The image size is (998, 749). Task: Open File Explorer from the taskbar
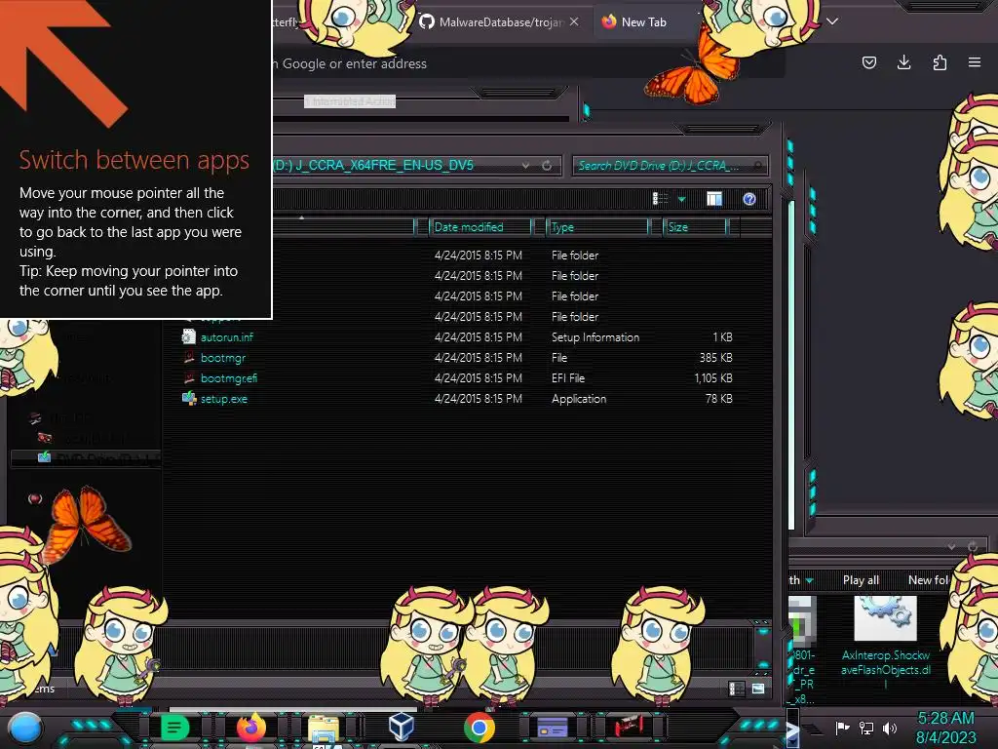(x=324, y=728)
